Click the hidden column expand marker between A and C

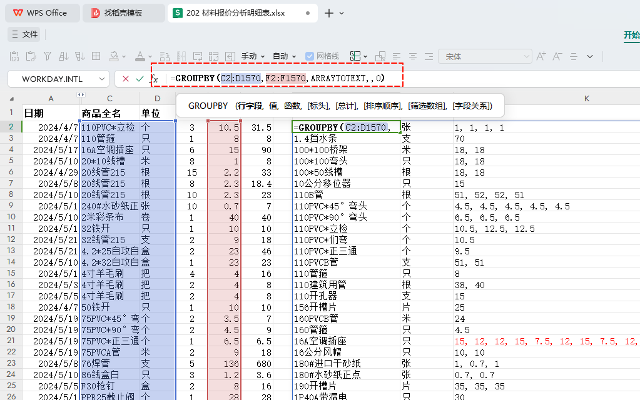(81, 94)
